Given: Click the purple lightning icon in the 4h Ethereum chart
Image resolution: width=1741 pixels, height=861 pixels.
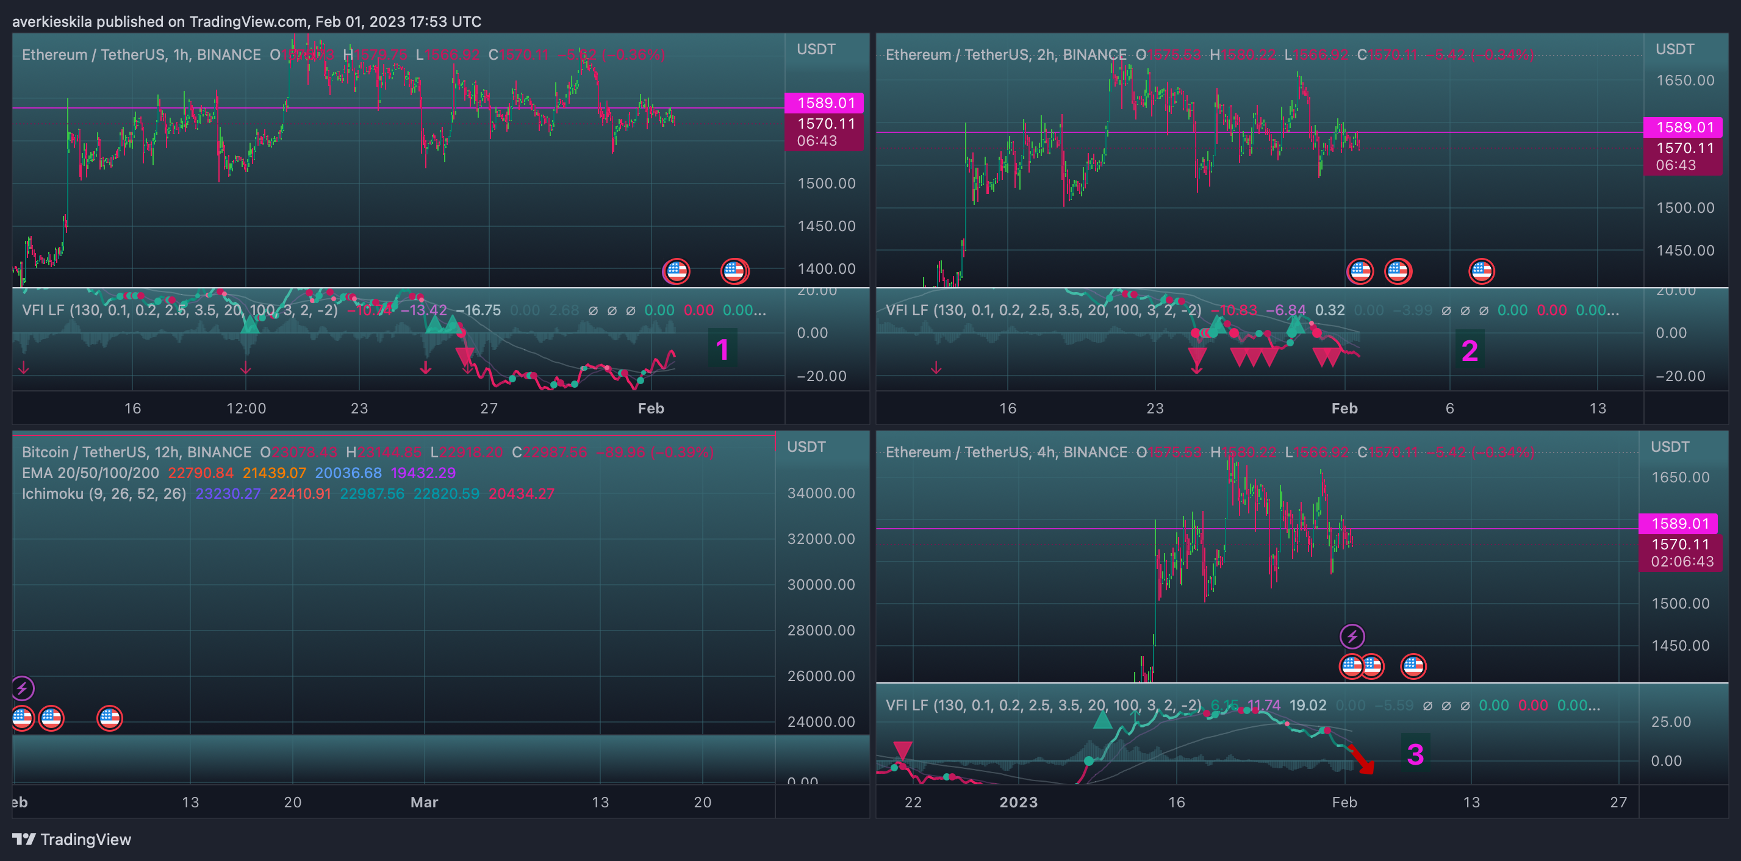Looking at the screenshot, I should click(x=1352, y=636).
